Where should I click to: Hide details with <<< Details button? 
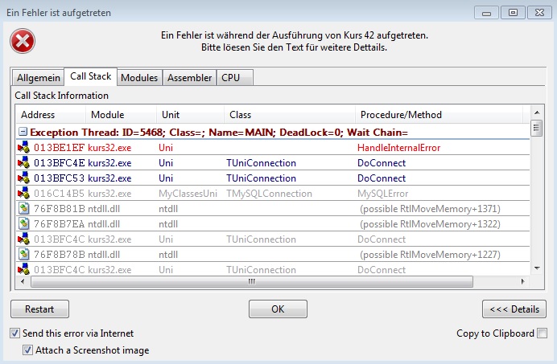coord(514,309)
